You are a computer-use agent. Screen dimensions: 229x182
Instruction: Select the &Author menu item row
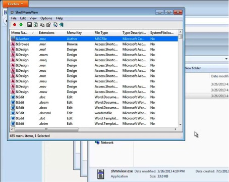pos(94,39)
